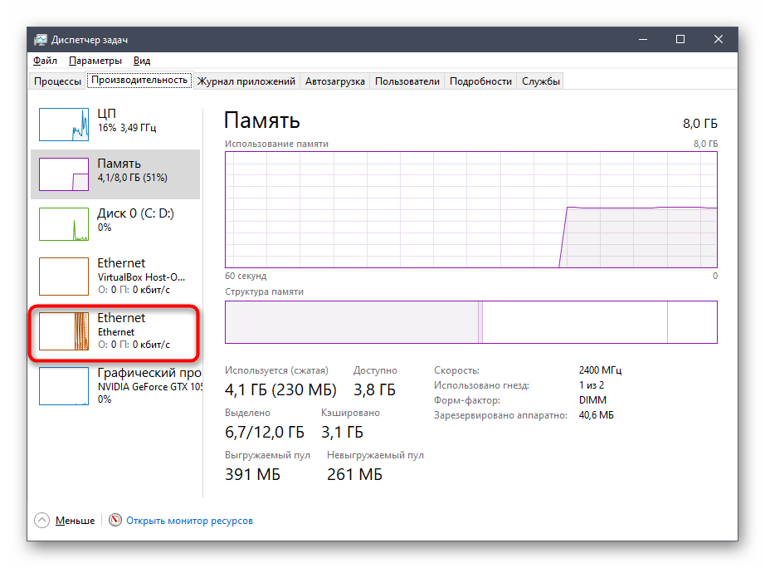Click Открыть монитор ресурсов link
Image resolution: width=765 pixels, height=568 pixels.
coord(190,521)
